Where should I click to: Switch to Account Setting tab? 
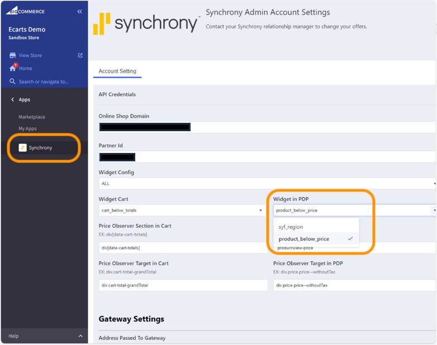pyautogui.click(x=117, y=71)
